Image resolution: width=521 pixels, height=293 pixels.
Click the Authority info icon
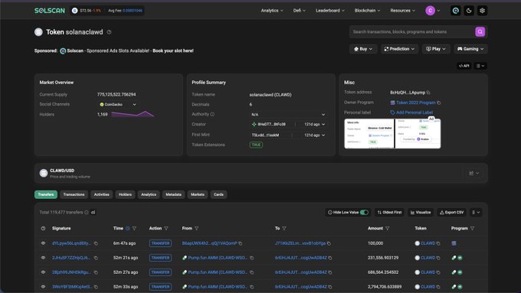point(212,114)
